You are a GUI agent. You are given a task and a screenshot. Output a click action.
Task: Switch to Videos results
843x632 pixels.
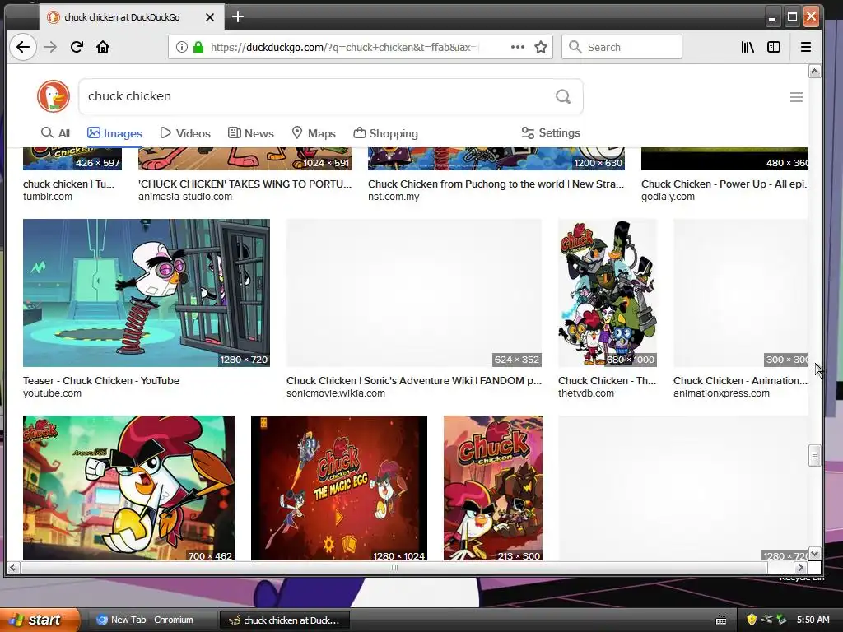point(185,133)
